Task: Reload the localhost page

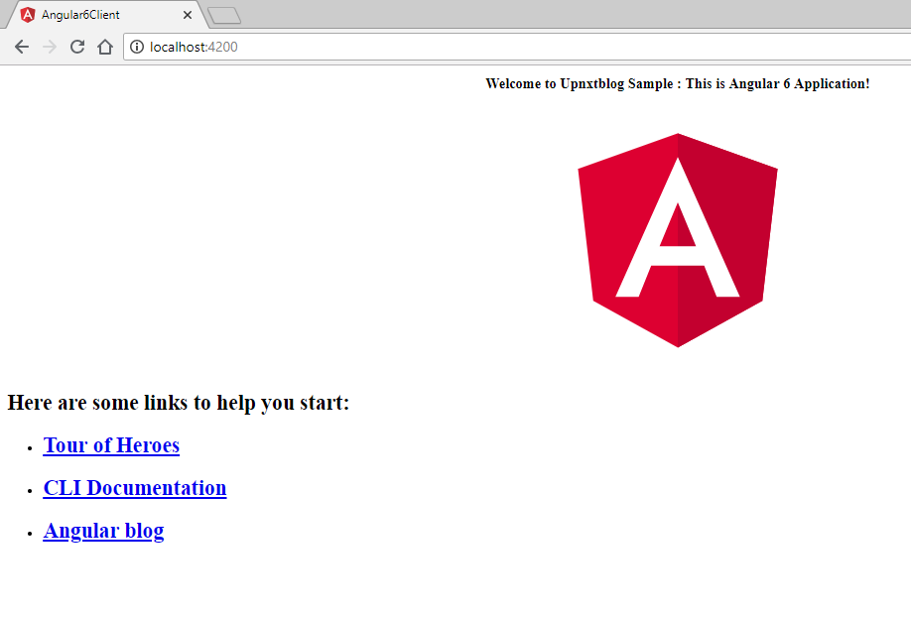Action: tap(77, 47)
